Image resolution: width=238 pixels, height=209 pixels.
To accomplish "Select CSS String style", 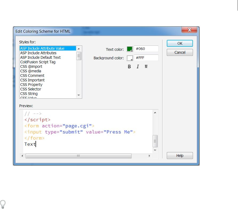I will pos(48,94).
